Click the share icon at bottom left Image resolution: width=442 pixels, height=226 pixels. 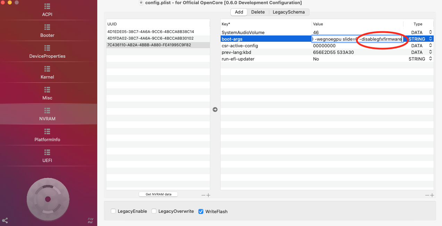click(5, 220)
